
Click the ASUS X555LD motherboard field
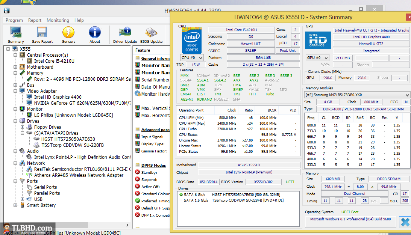tap(249, 165)
